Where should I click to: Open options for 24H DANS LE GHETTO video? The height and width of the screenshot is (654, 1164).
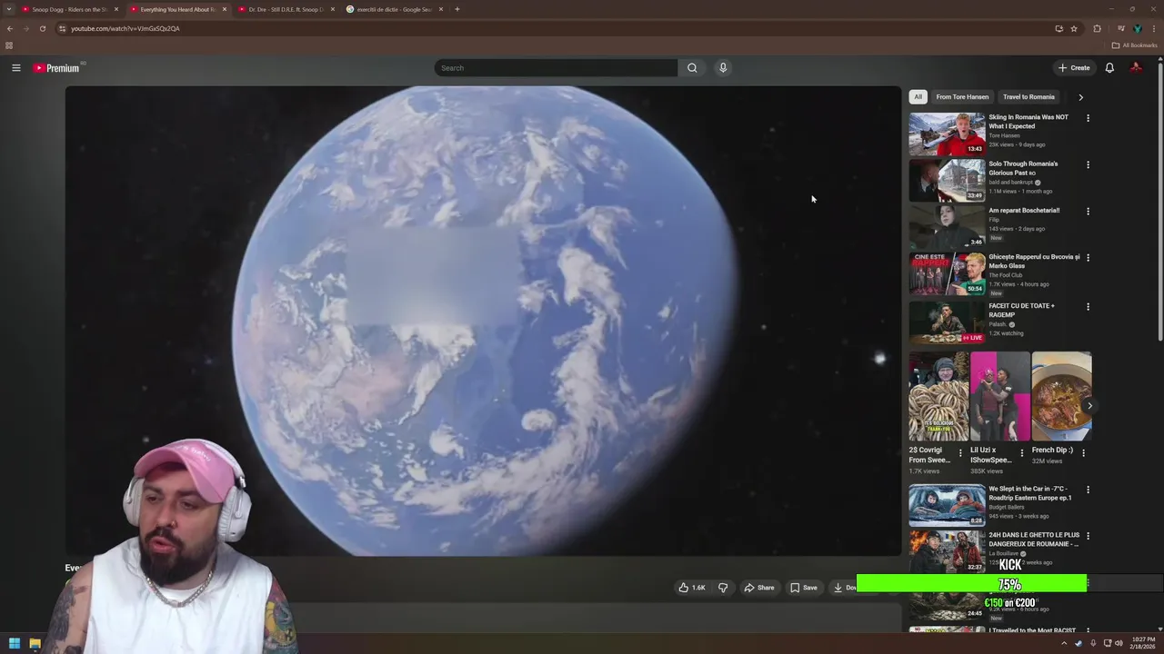pos(1088,537)
